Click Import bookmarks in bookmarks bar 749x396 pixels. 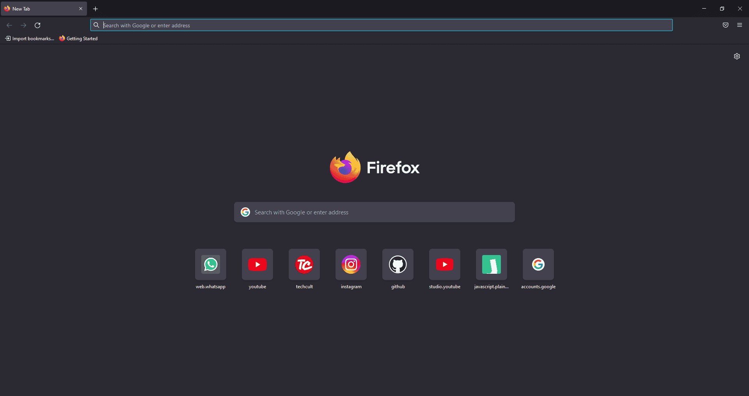(30, 38)
